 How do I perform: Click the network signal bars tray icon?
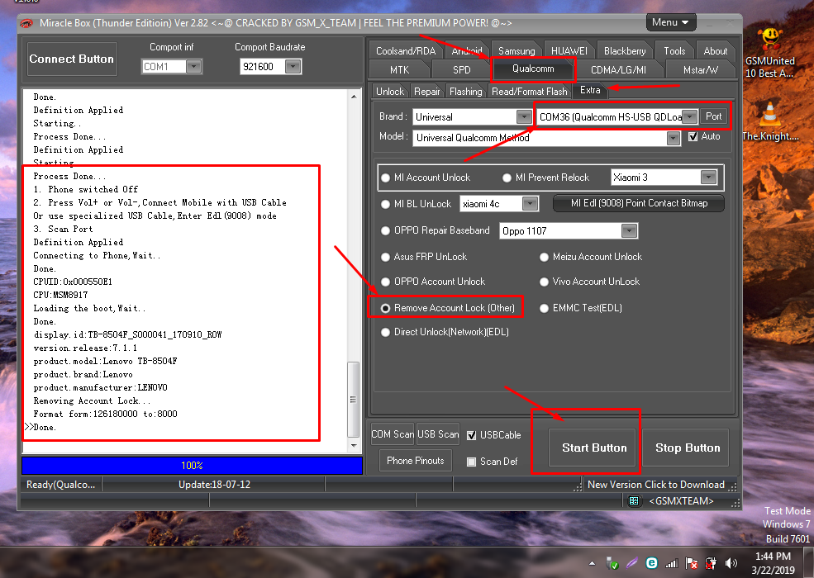(x=672, y=563)
